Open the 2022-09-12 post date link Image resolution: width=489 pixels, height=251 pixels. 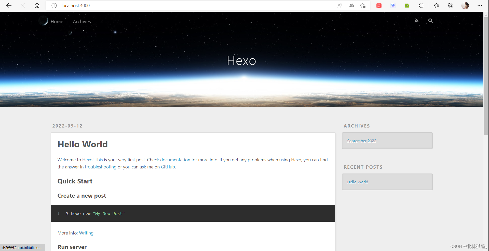pos(67,126)
